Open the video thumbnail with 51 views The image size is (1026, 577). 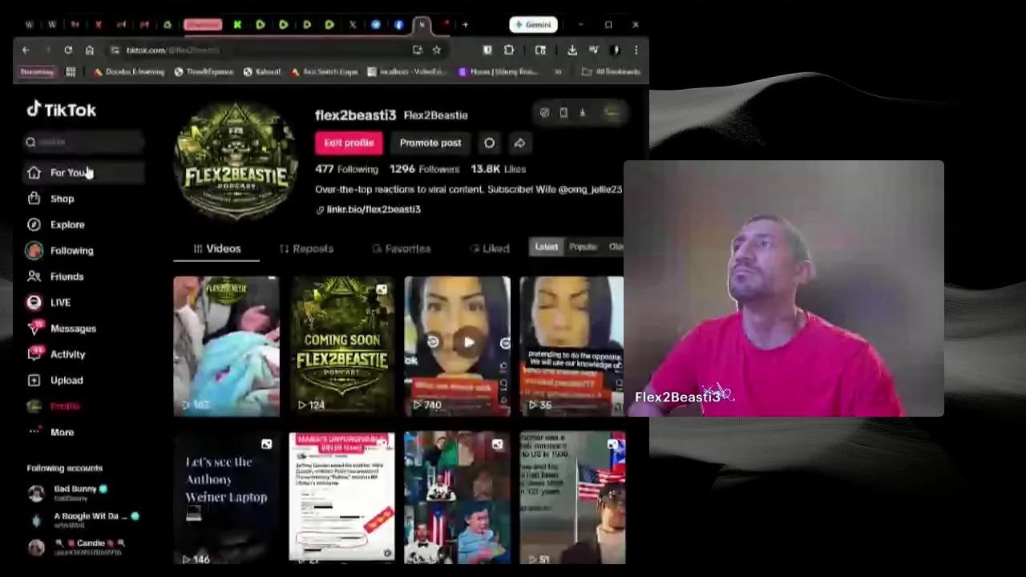[572, 498]
